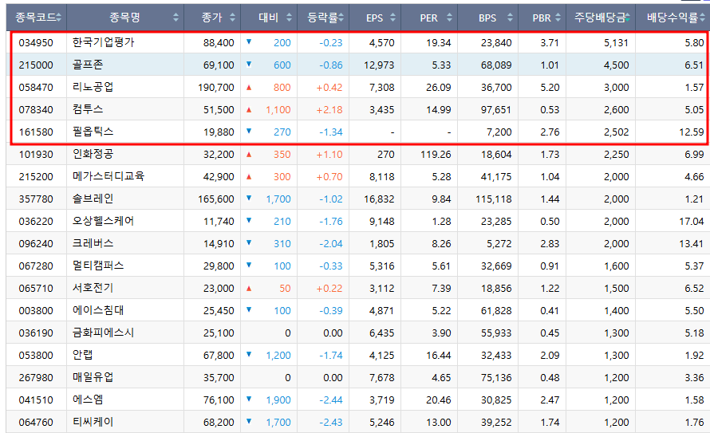This screenshot has height=433, width=710.
Task: Click change rate +2.18
Action: pyautogui.click(x=329, y=109)
